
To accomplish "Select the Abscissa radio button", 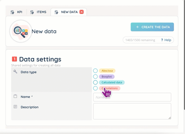I will click(95, 71).
